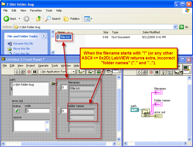Toggle the Folders pane in Explorer
Screen dimensions: 193x147
tap(72, 19)
